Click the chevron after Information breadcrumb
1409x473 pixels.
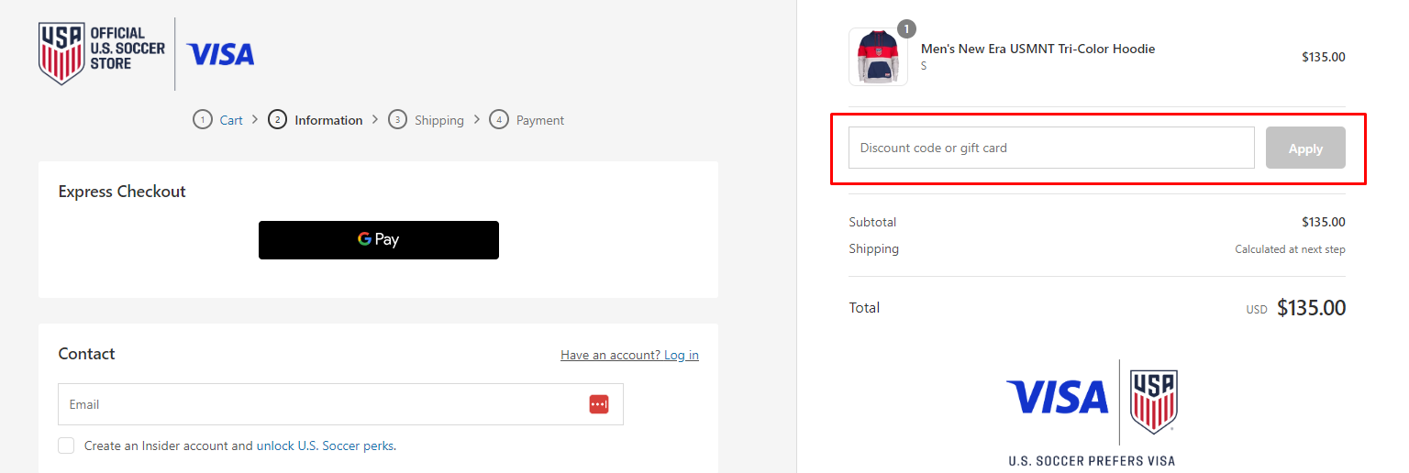(x=375, y=120)
